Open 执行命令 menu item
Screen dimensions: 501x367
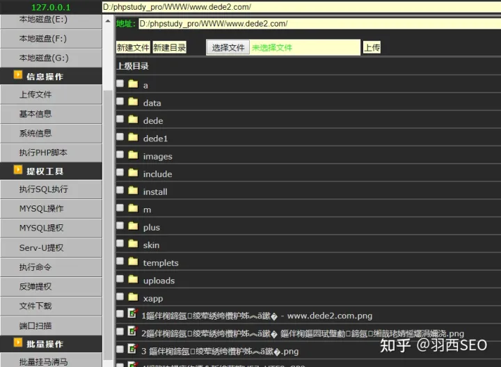[x=51, y=267]
